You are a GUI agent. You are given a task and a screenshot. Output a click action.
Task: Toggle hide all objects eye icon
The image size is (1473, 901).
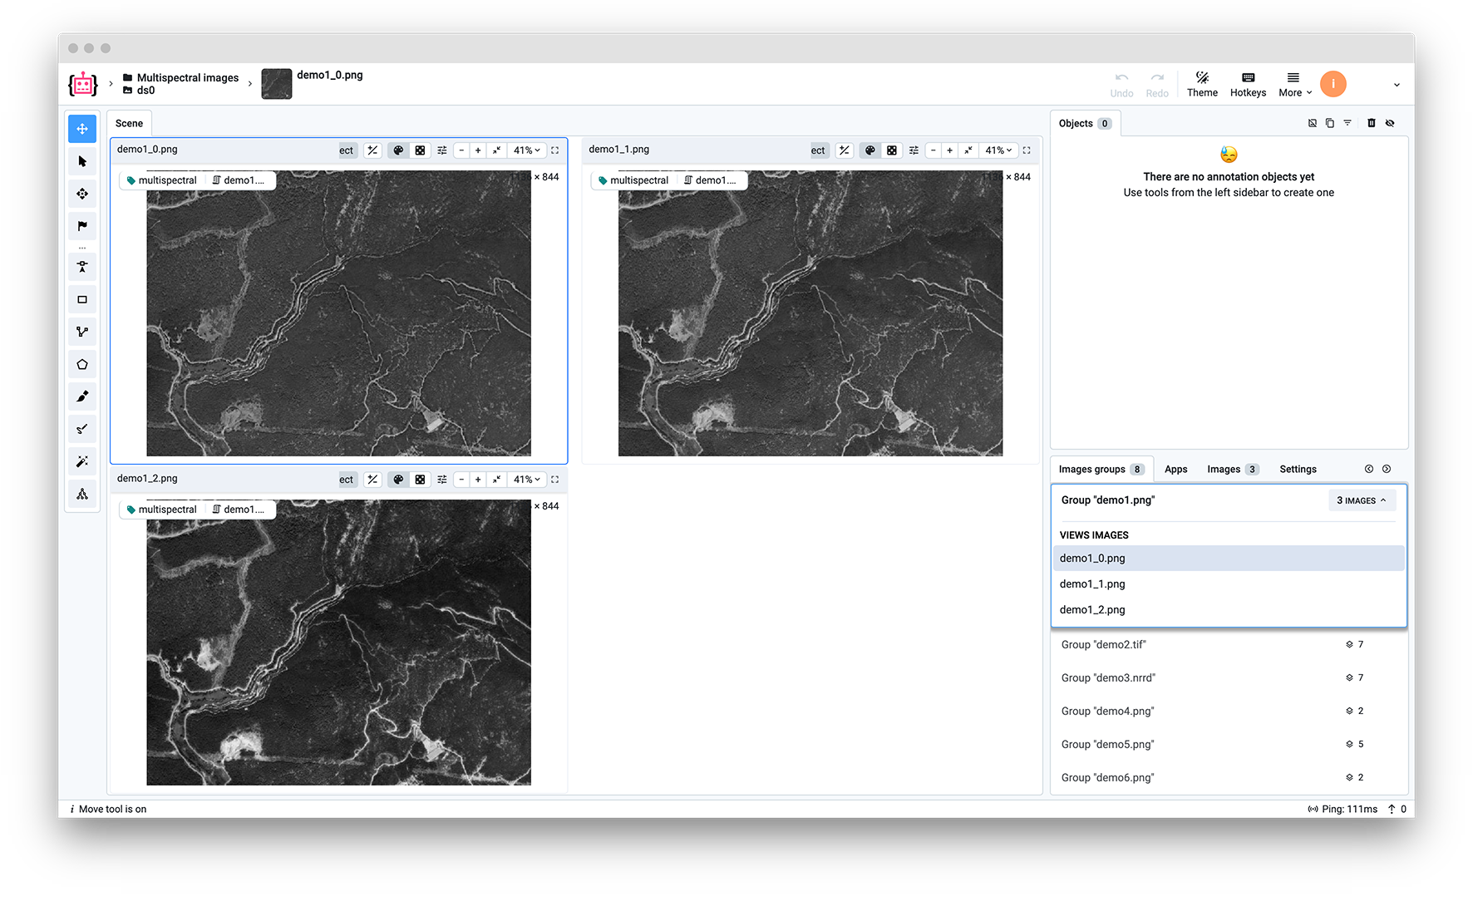(x=1390, y=123)
